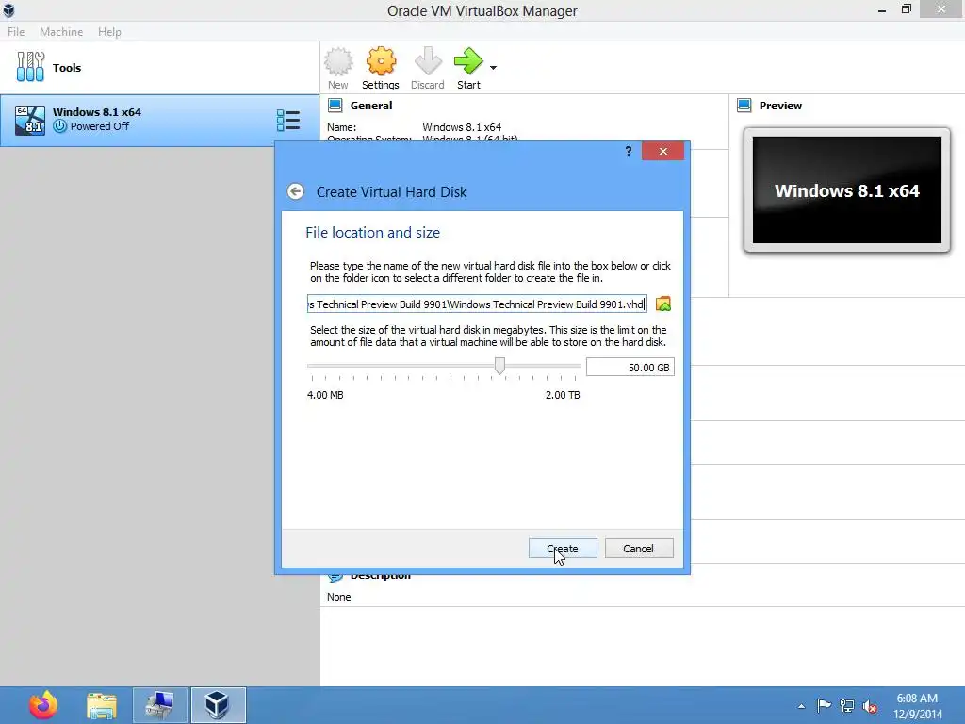Select the Windows 8.1 x64 machine entry
The width and height of the screenshot is (965, 724).
pyautogui.click(x=160, y=120)
